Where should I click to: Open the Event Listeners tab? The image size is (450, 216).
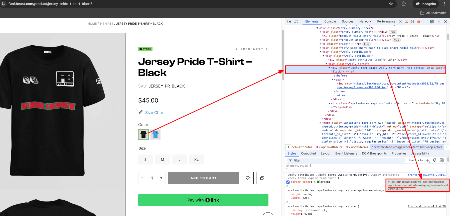[346, 153]
